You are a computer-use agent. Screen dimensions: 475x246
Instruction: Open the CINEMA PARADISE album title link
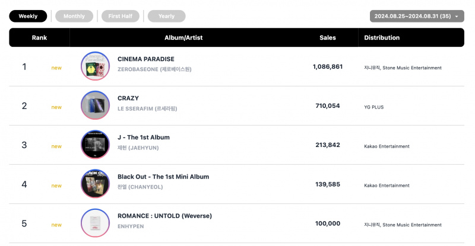point(146,59)
